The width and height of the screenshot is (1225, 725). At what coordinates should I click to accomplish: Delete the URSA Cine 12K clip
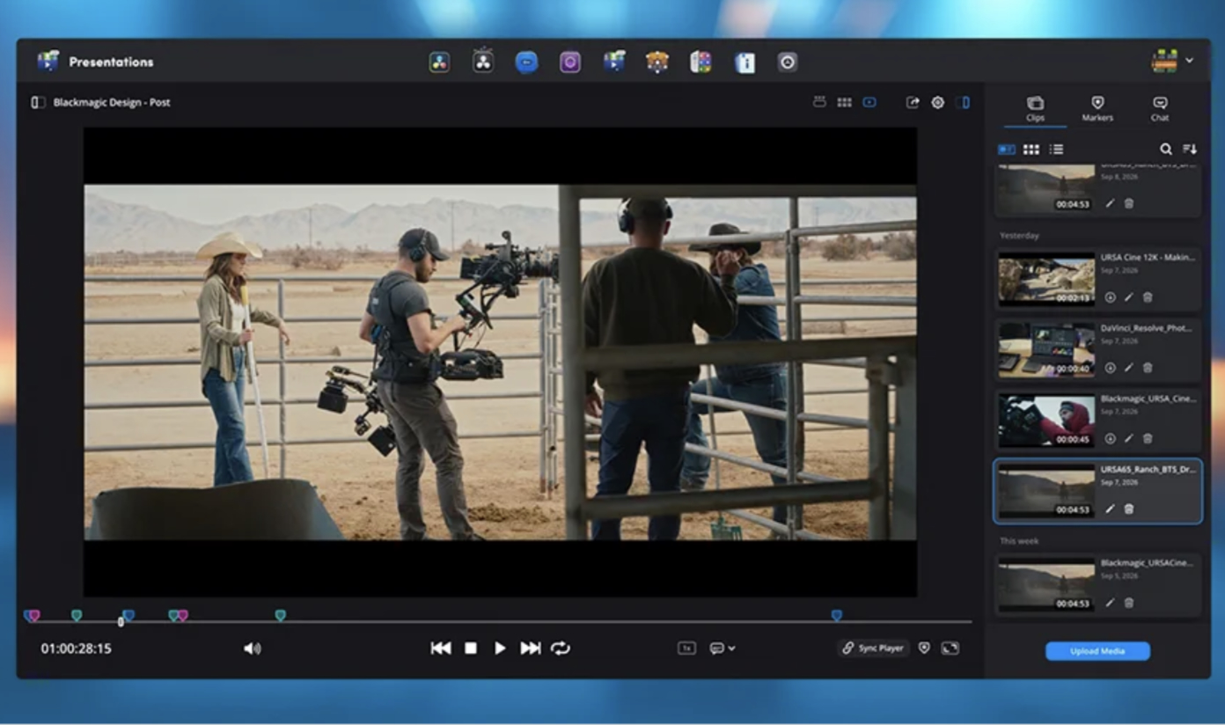point(1148,297)
